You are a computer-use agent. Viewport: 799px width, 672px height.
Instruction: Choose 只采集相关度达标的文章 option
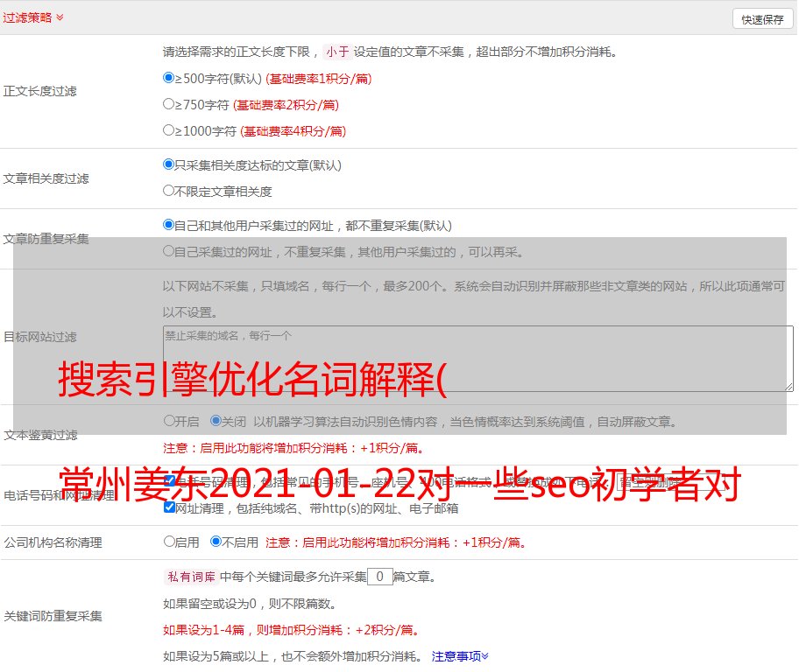coord(168,164)
